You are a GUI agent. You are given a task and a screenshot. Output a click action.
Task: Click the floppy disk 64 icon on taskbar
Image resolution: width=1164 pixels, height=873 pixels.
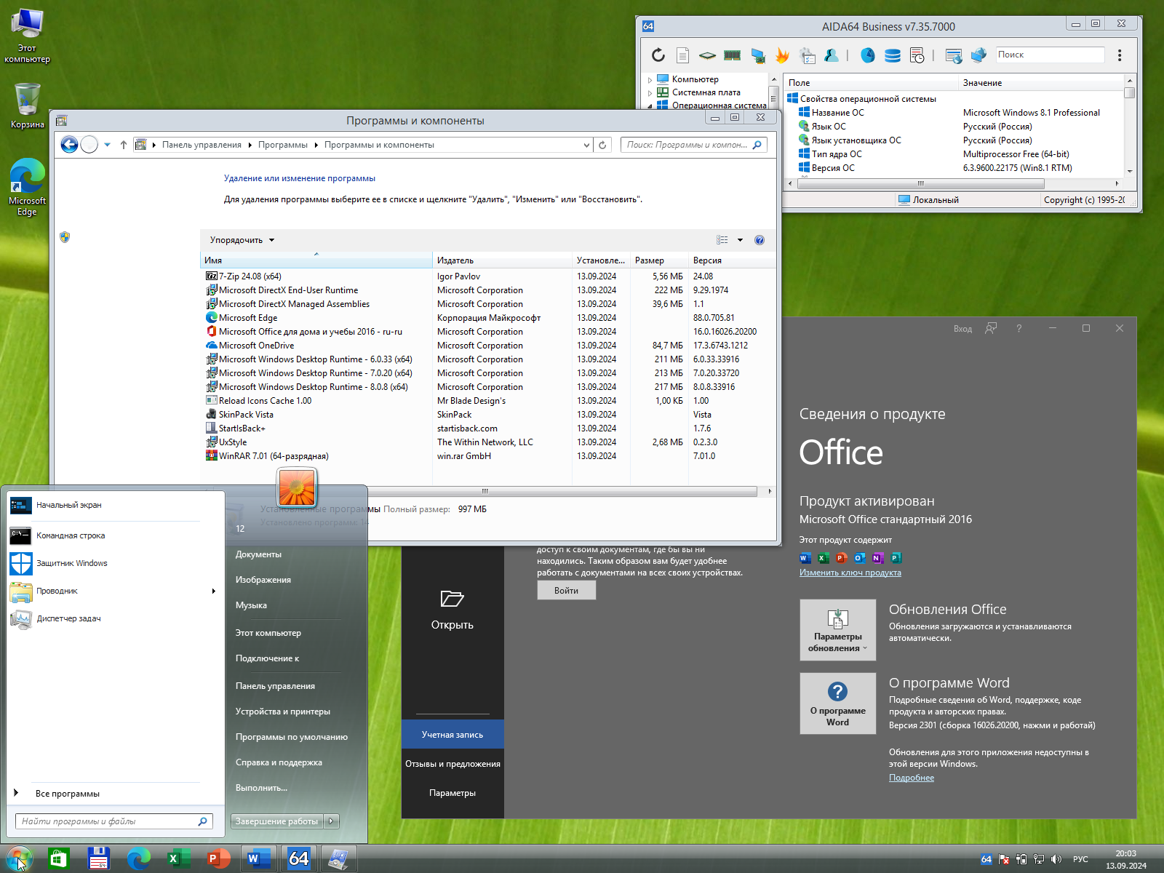click(x=98, y=858)
